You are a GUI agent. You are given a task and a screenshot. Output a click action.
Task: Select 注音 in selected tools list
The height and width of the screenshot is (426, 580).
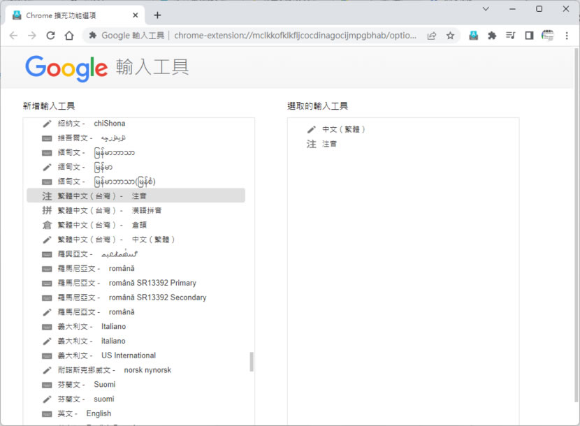pyautogui.click(x=400, y=144)
